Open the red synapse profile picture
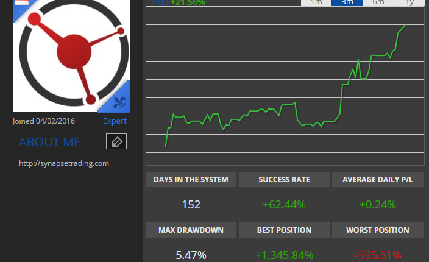The width and height of the screenshot is (429, 262). tap(71, 55)
